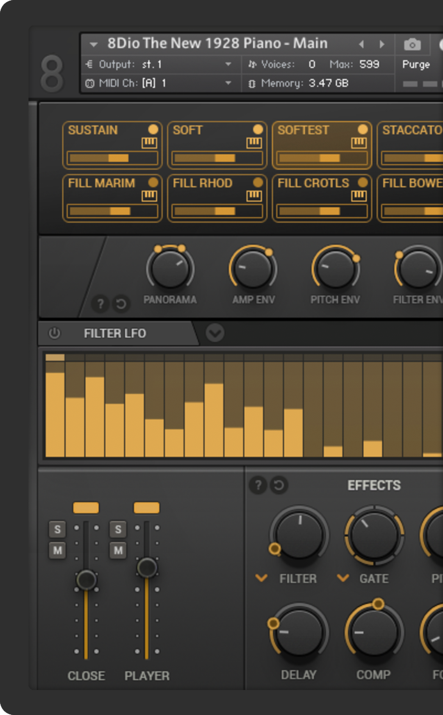Select the SOFTEST articulation label
Screen dimensions: 443x715
tap(303, 130)
